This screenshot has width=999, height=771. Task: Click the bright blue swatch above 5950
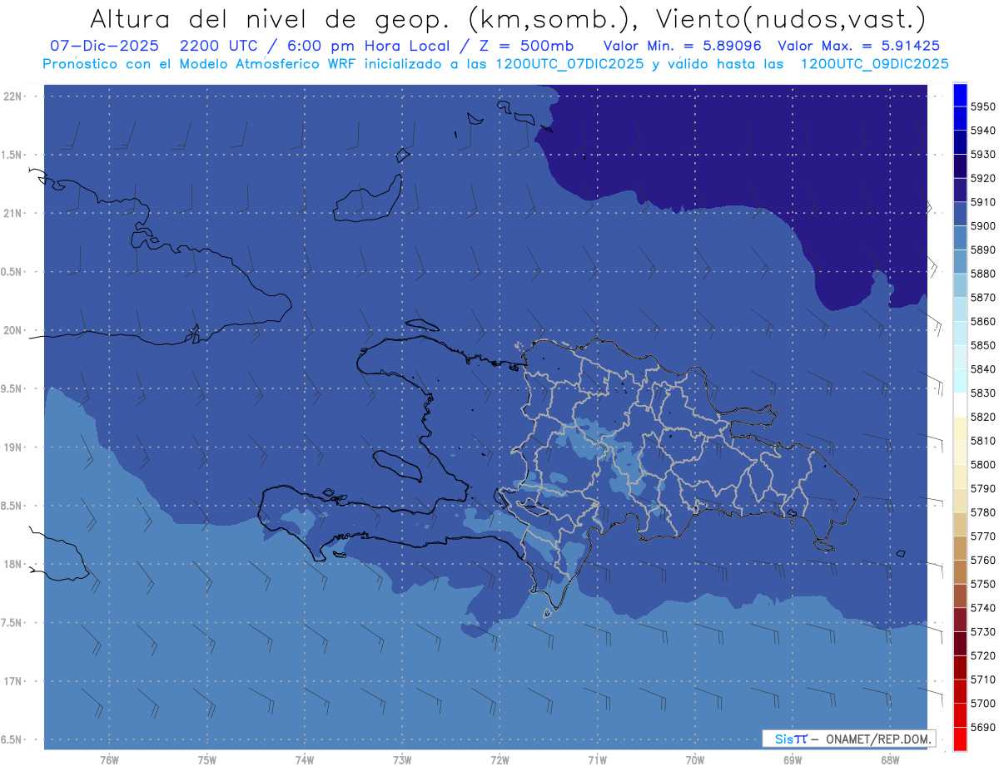(960, 95)
